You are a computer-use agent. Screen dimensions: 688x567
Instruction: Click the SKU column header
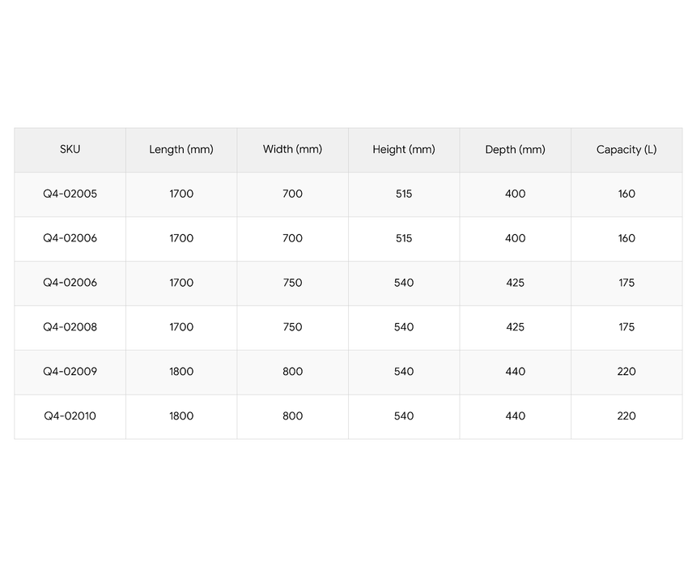[70, 149]
